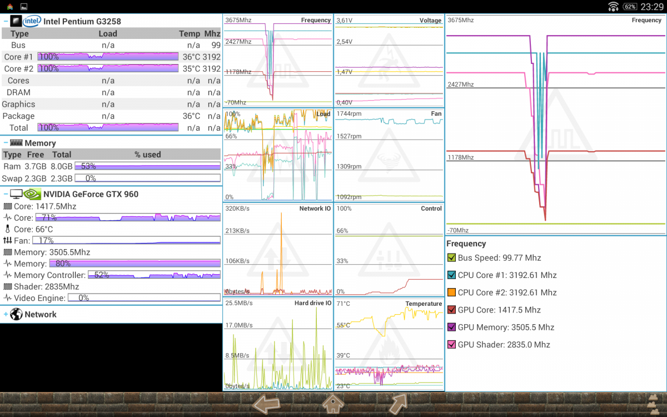Collapse the Memory section
The width and height of the screenshot is (667, 417).
(x=6, y=143)
